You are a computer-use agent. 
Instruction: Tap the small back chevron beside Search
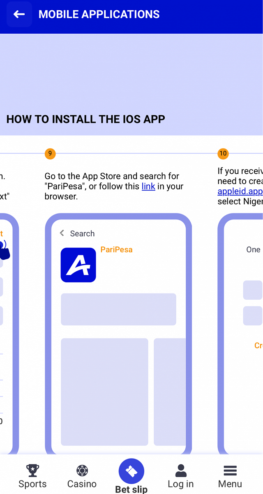[62, 233]
